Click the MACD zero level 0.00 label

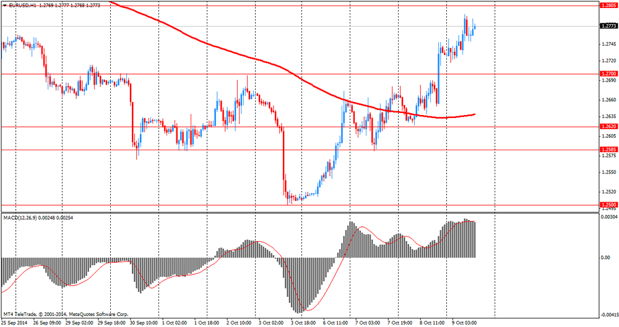pos(605,257)
